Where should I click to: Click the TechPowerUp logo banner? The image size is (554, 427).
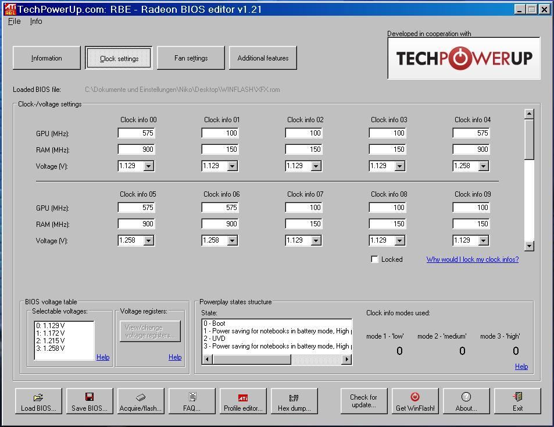click(x=464, y=58)
